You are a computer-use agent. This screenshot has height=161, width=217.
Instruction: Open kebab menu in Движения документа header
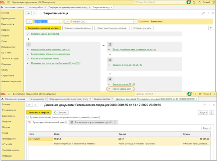point(208,105)
